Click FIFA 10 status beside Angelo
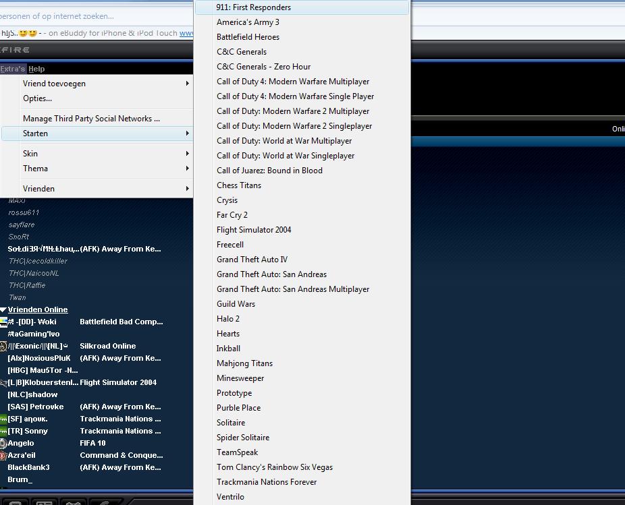Screen dimensions: 625x505 coord(92,443)
